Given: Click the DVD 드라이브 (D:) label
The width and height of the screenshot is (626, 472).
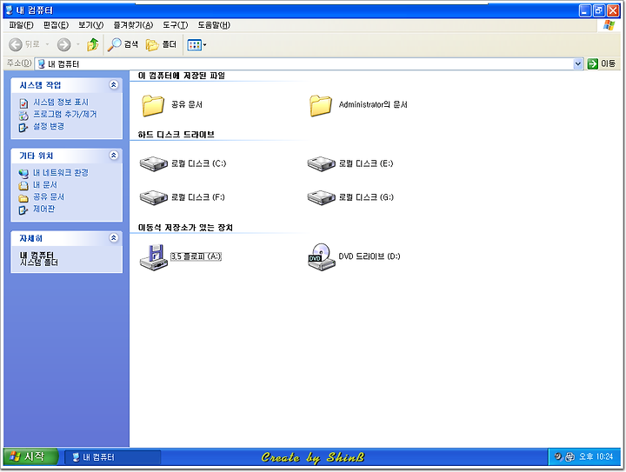Looking at the screenshot, I should click(x=370, y=256).
